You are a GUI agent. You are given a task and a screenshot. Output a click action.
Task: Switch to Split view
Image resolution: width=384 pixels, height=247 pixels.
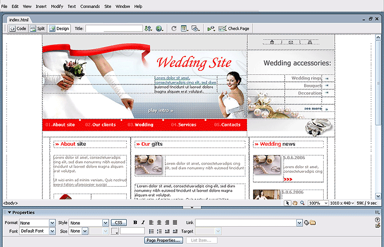click(x=37, y=28)
